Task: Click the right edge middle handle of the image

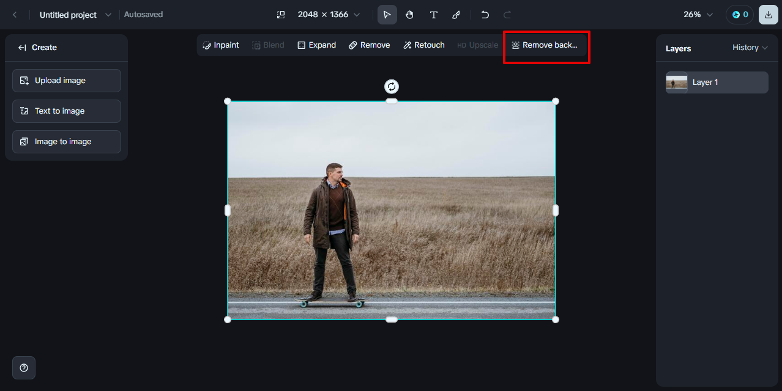Action: (556, 210)
